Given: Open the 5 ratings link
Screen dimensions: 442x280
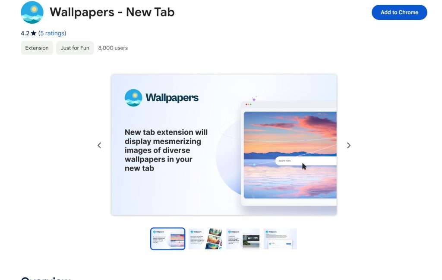Looking at the screenshot, I should [x=52, y=33].
